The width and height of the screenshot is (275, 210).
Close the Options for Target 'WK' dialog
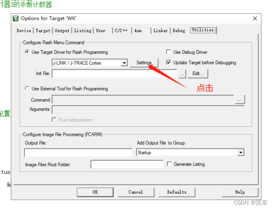[x=255, y=18]
